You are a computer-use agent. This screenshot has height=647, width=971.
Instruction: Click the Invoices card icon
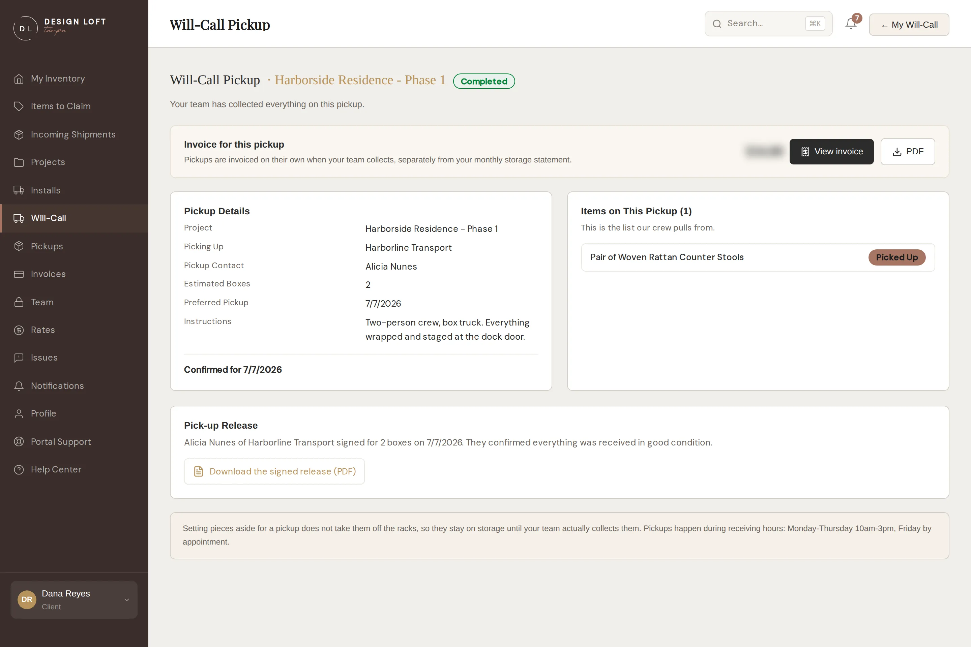click(x=19, y=274)
